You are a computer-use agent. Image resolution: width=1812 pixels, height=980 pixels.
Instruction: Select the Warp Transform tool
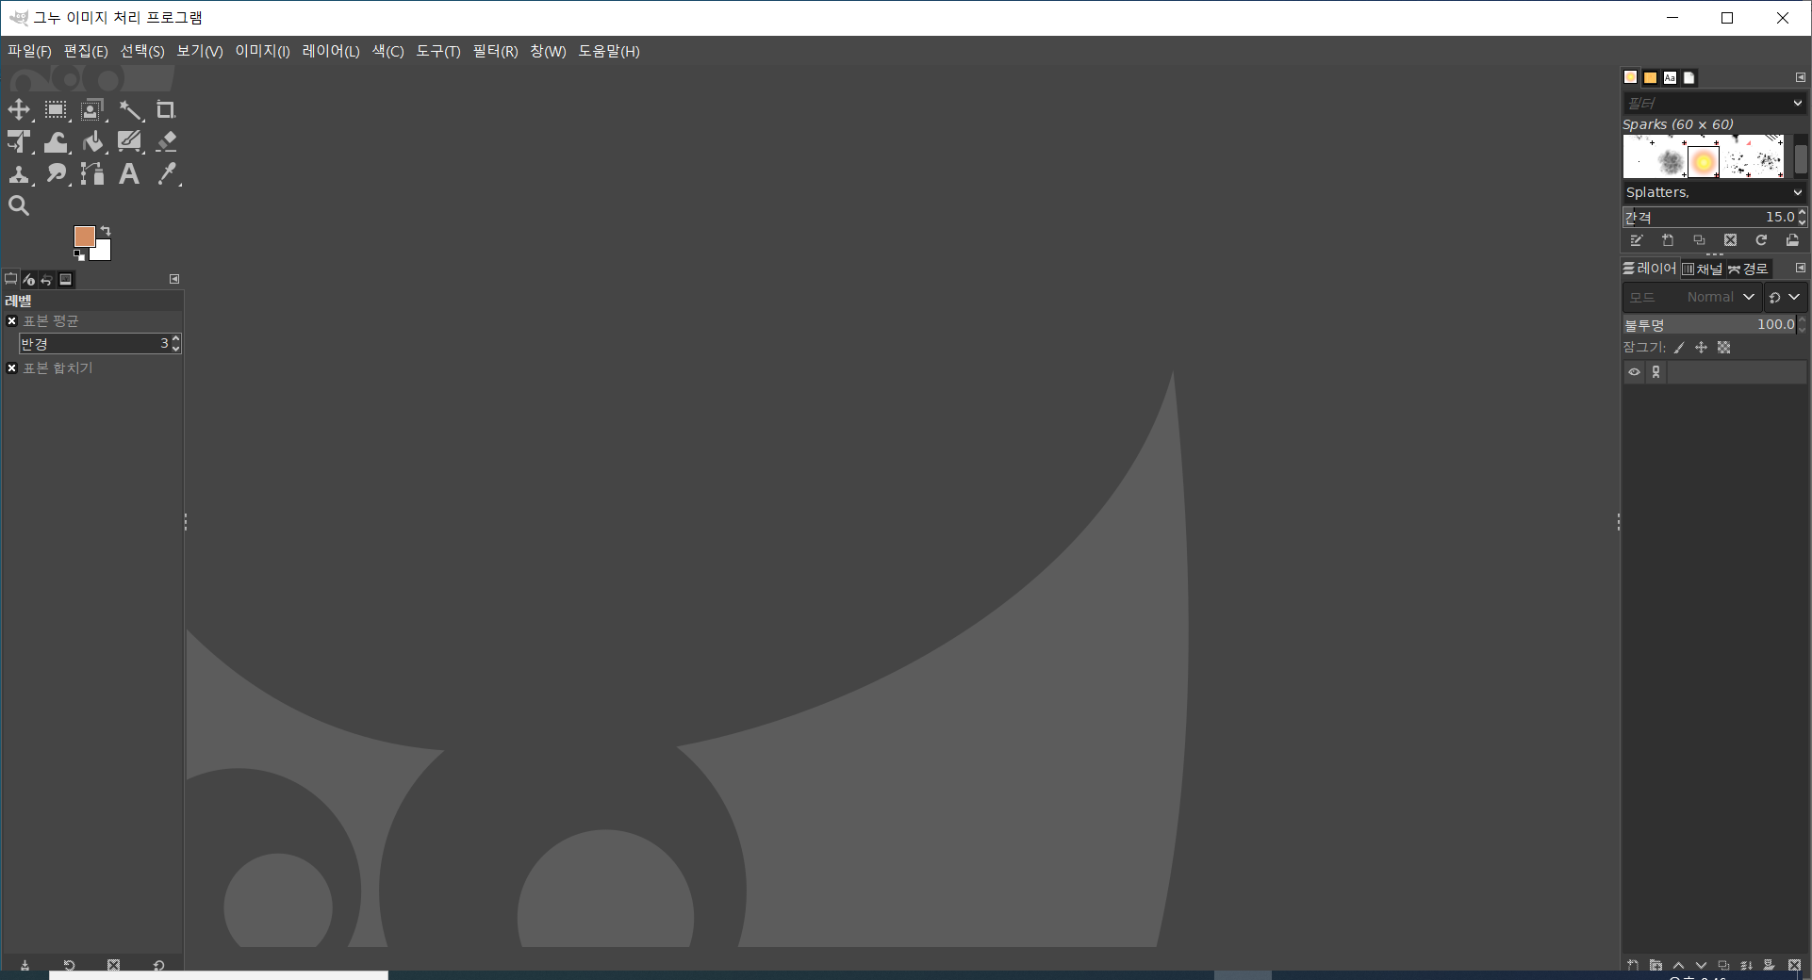coord(56,142)
